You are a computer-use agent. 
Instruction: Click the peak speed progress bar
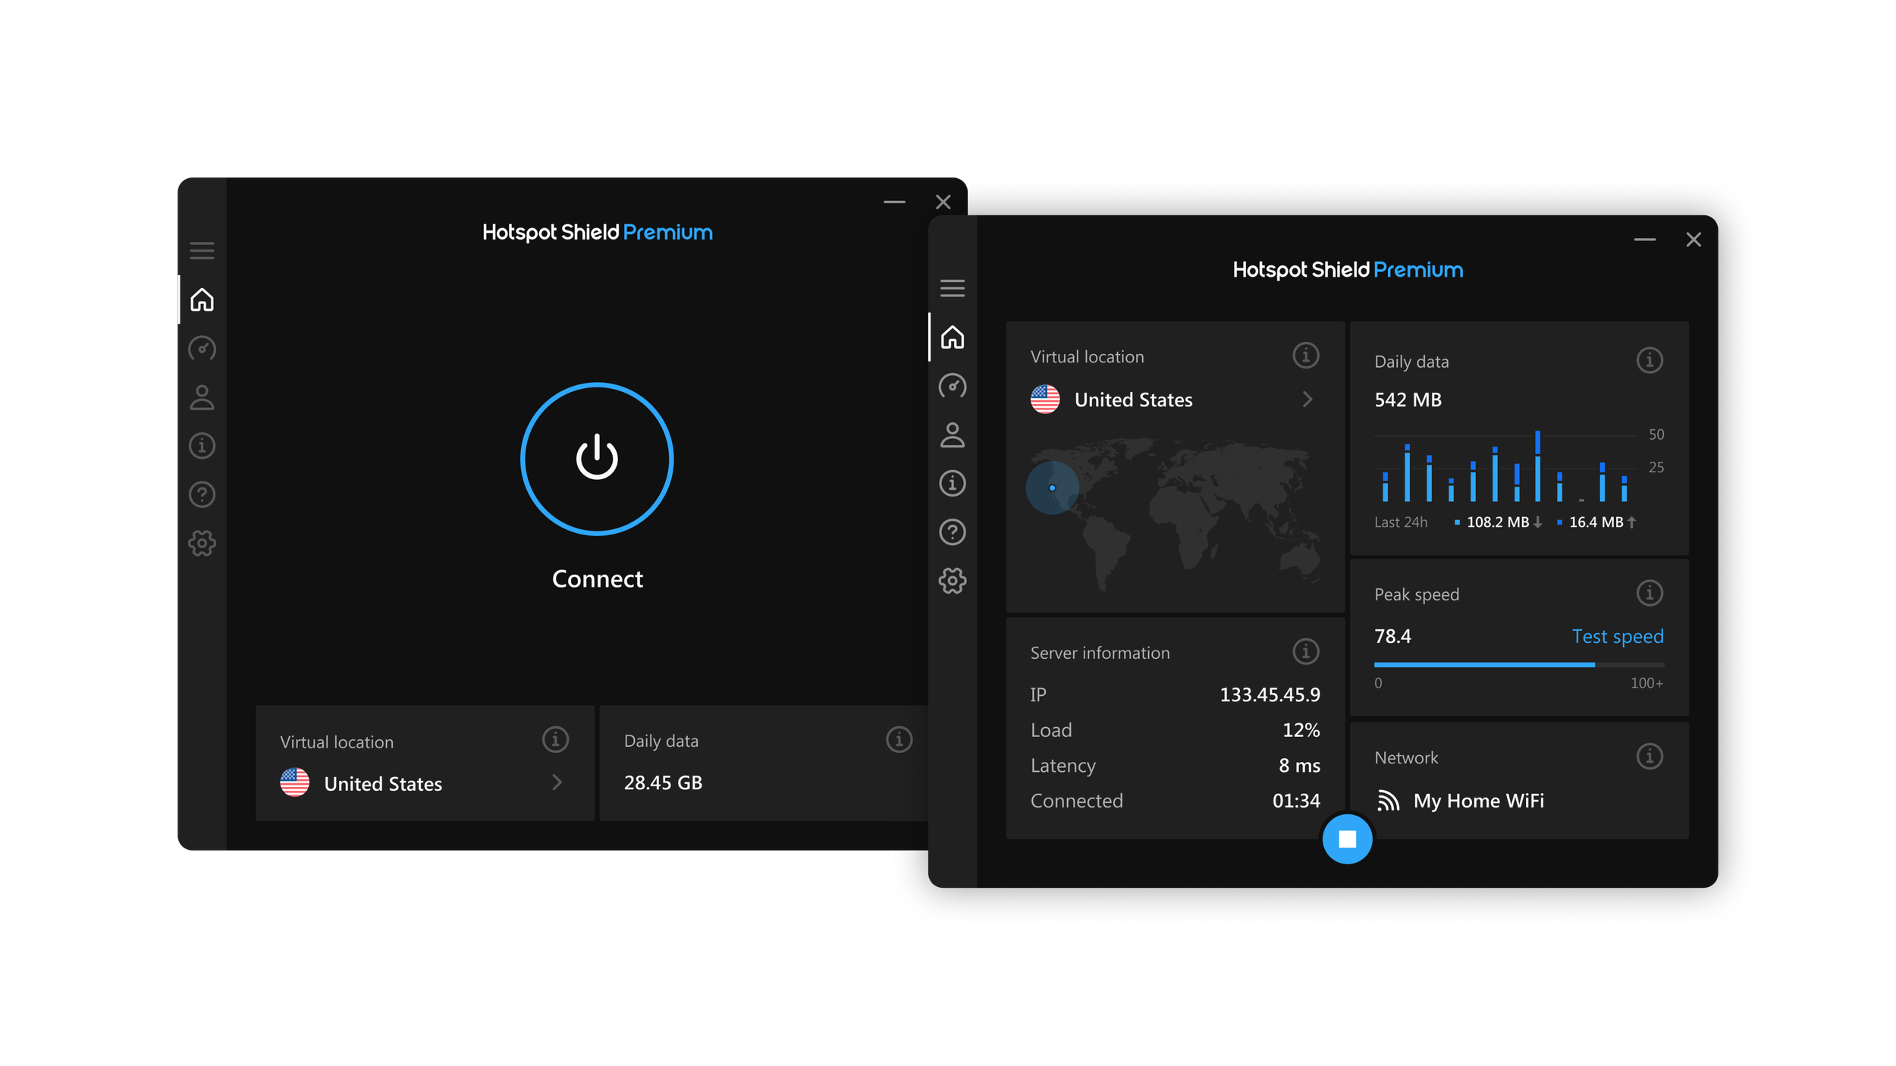(1518, 665)
